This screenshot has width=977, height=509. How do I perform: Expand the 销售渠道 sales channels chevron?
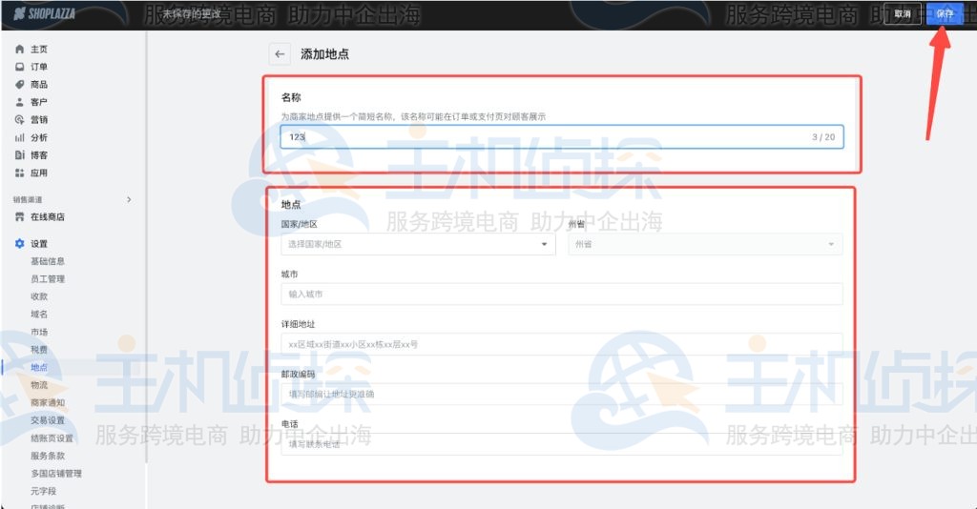(x=129, y=199)
